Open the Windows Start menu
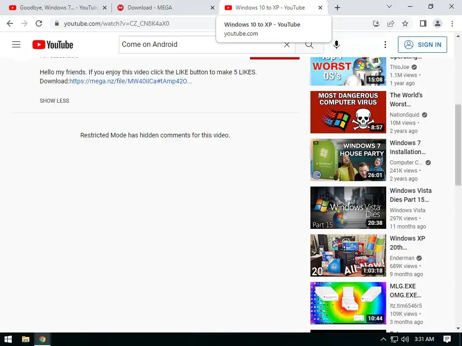 [8, 339]
